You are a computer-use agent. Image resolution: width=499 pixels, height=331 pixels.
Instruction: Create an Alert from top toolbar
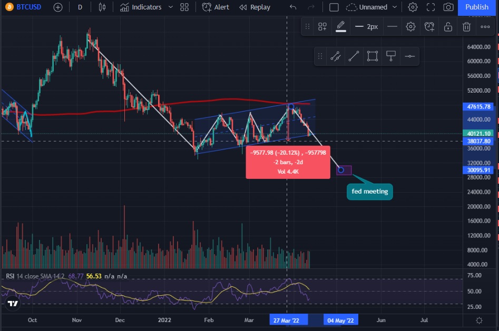[x=216, y=7]
